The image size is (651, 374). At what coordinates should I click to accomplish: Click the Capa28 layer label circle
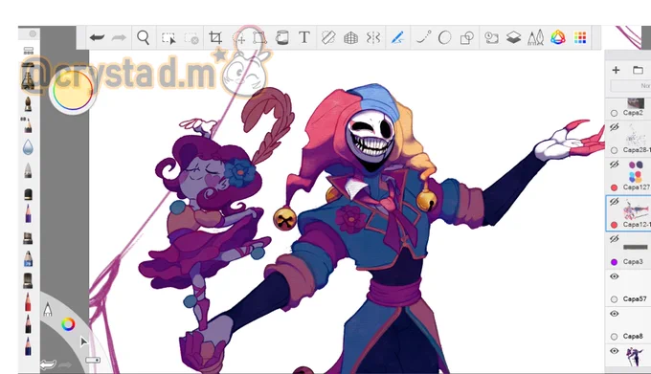pos(614,150)
